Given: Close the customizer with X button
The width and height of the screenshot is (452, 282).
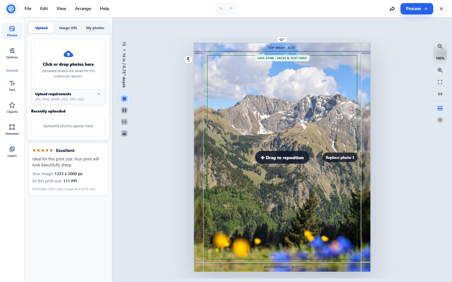Looking at the screenshot, I should tap(441, 9).
